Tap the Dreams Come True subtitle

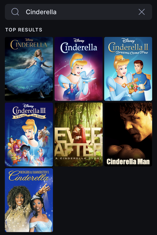point(132,53)
